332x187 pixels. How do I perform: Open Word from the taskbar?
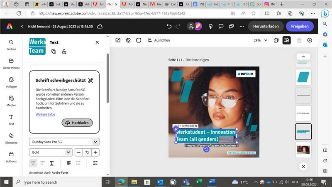pyautogui.click(x=212, y=182)
